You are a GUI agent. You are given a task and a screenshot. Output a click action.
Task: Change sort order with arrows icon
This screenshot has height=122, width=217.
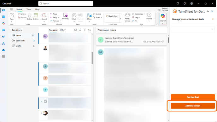(x=89, y=30)
